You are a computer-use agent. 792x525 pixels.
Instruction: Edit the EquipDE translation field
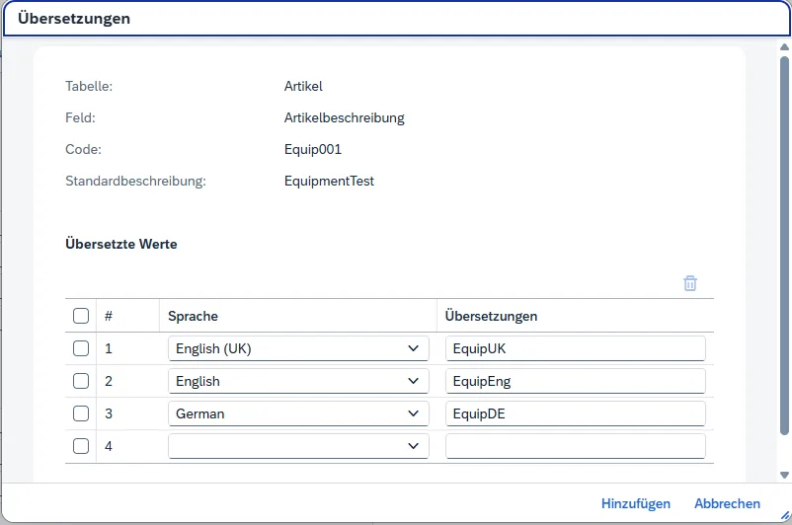(x=575, y=413)
